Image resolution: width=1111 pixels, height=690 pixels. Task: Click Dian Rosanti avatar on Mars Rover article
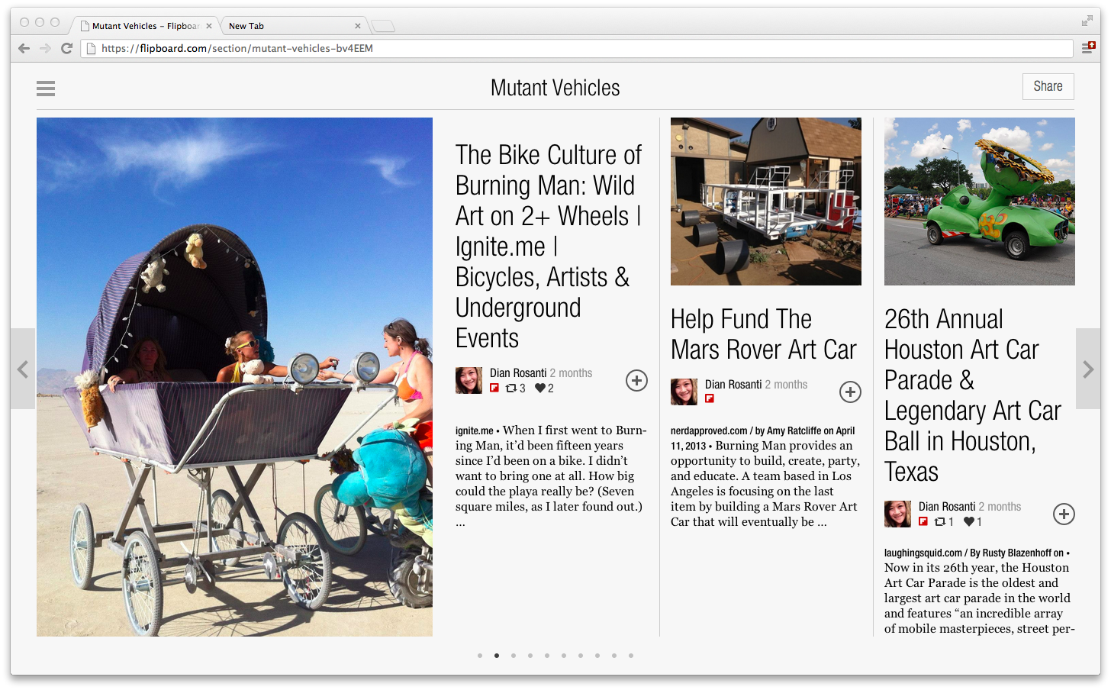684,392
